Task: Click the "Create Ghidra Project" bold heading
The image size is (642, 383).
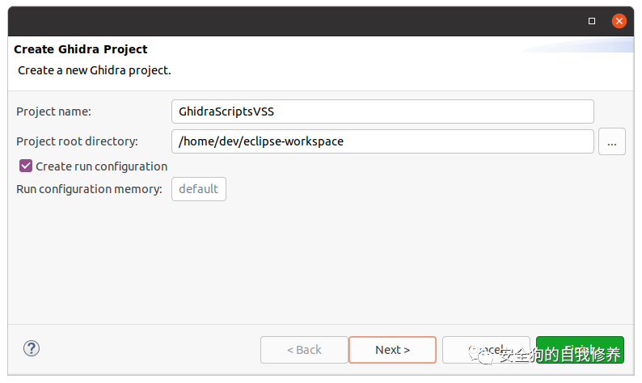Action: [x=81, y=49]
